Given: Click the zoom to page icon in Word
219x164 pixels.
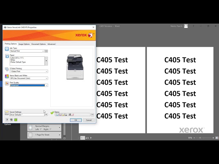Looking at the screenshot, I should tap(217, 138).
